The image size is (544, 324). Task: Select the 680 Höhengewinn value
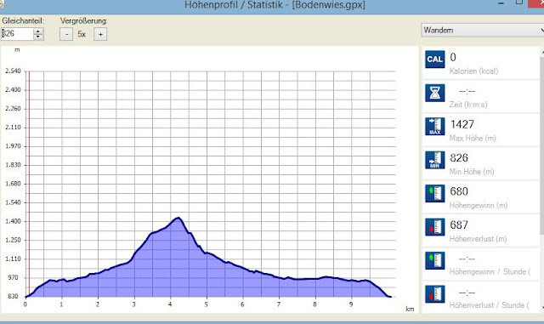pos(459,191)
